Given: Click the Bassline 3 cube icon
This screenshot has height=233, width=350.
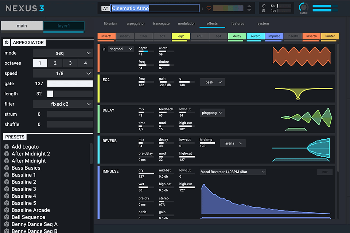Looking at the screenshot, I should coord(7,189).
